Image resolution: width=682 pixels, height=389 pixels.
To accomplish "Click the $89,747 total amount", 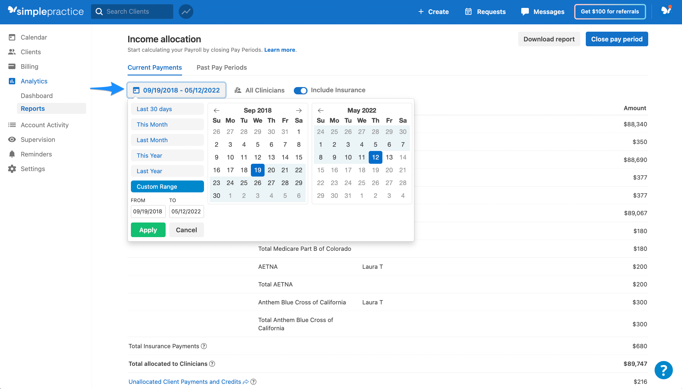I will pos(635,364).
